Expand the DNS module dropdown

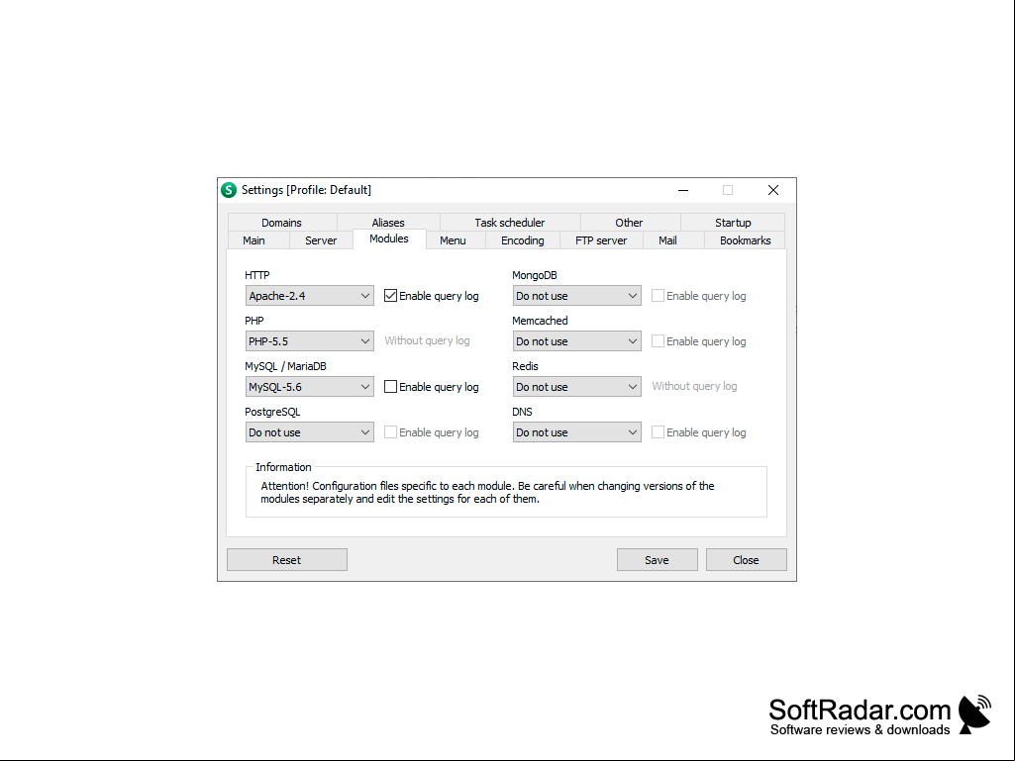click(x=576, y=432)
